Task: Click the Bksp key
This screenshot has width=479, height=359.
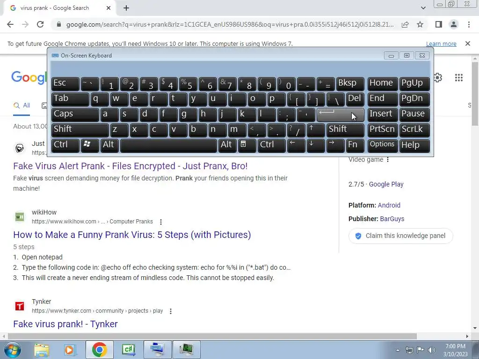Action: pyautogui.click(x=350, y=84)
